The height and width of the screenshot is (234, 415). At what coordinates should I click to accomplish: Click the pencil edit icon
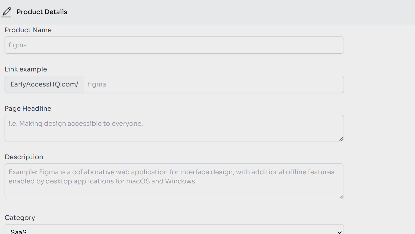(6, 12)
